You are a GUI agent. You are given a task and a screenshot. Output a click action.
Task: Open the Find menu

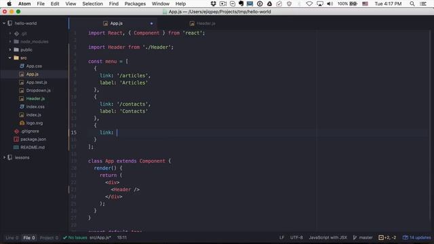113,4
